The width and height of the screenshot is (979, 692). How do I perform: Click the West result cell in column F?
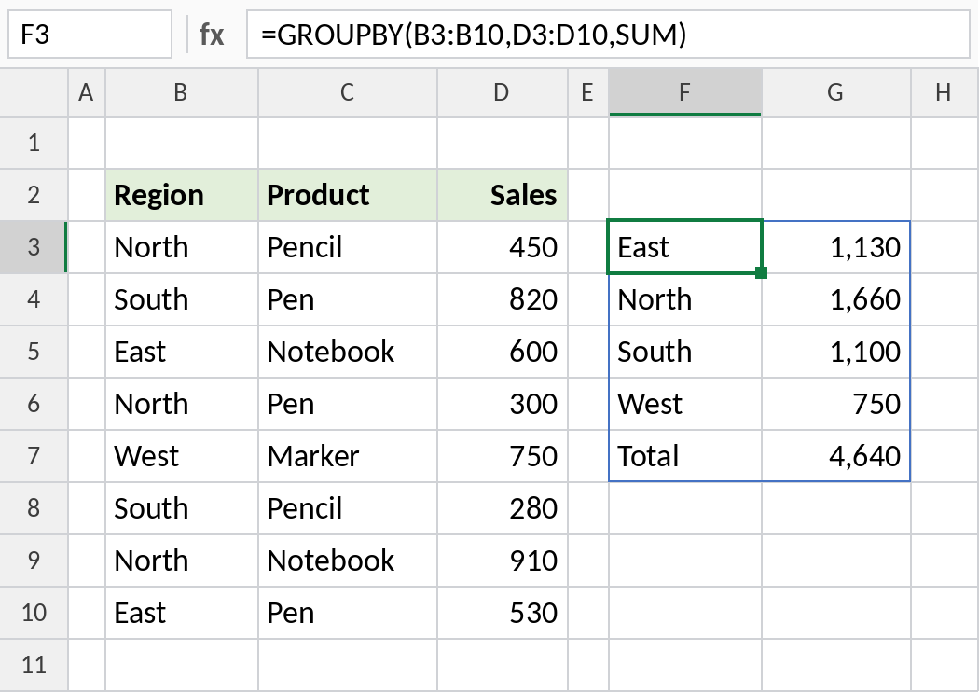point(685,404)
